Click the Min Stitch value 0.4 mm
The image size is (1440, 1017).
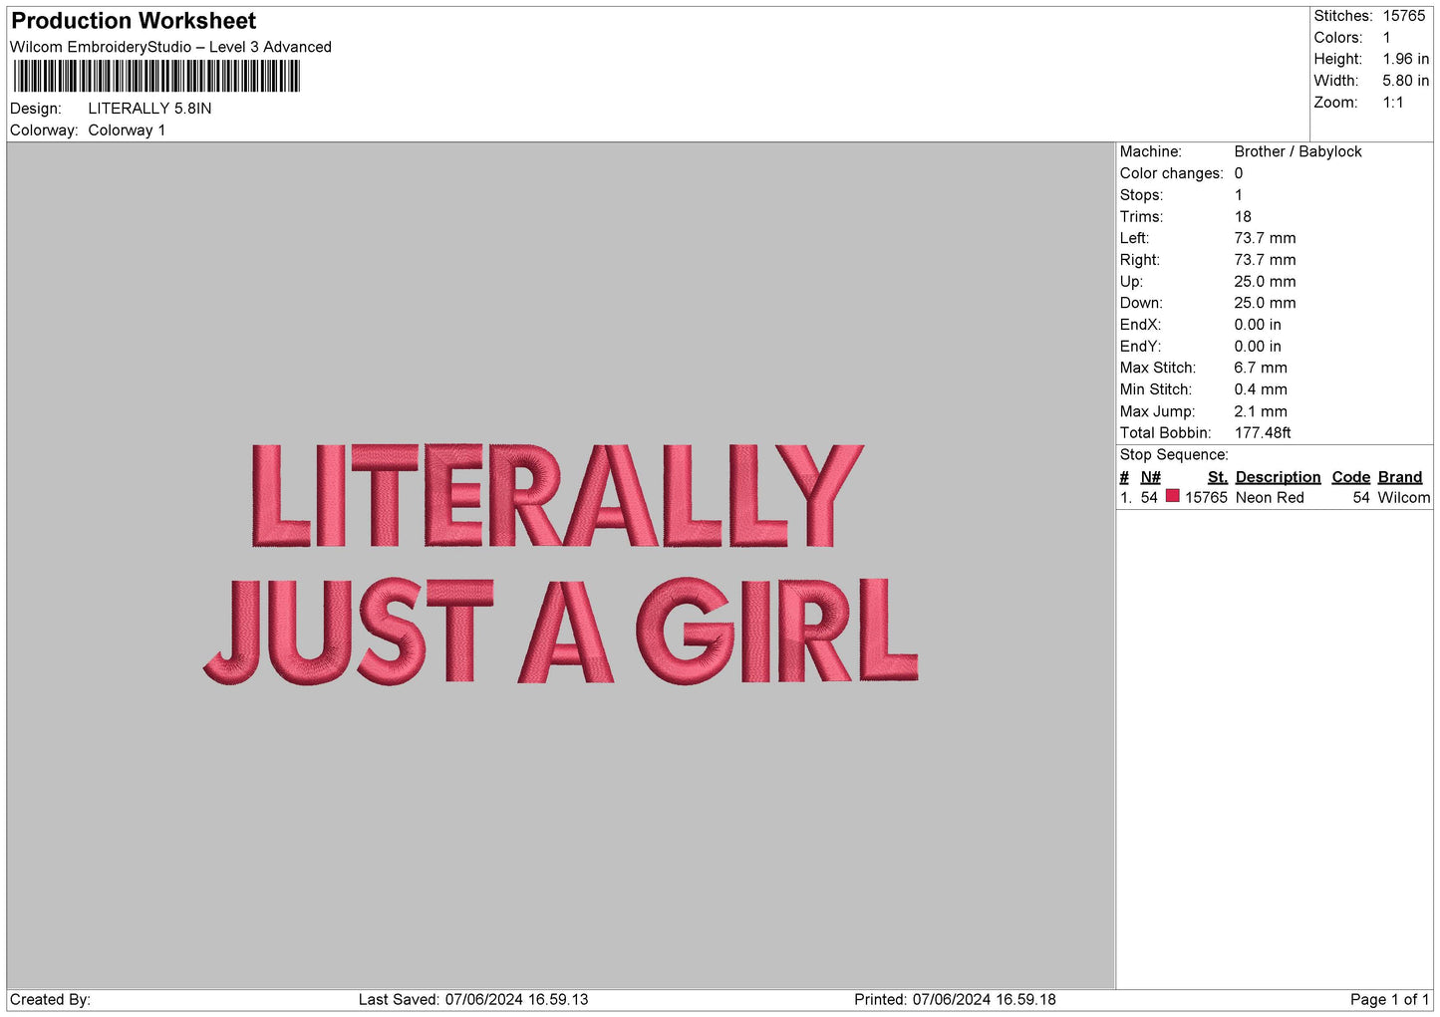[1261, 389]
